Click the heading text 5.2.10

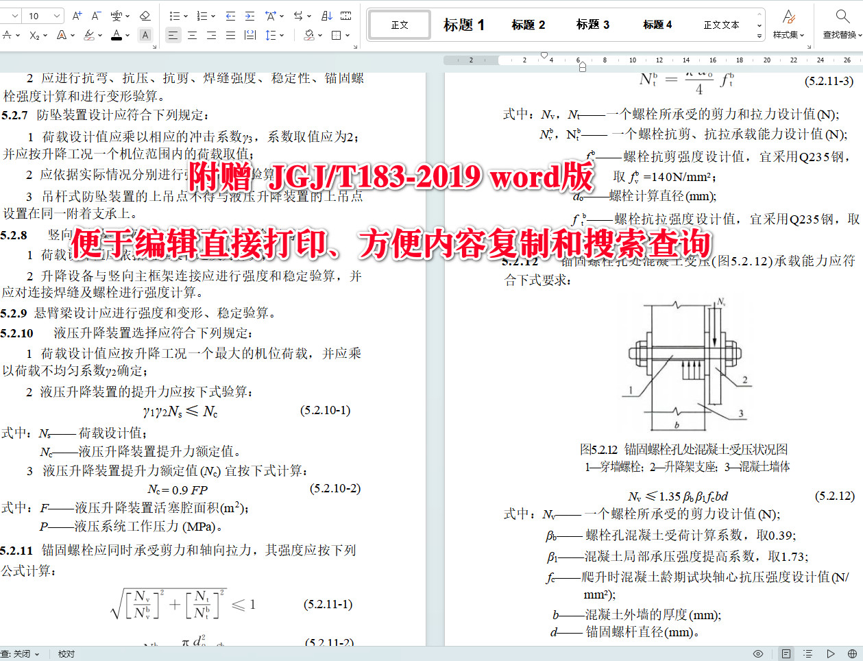point(17,333)
